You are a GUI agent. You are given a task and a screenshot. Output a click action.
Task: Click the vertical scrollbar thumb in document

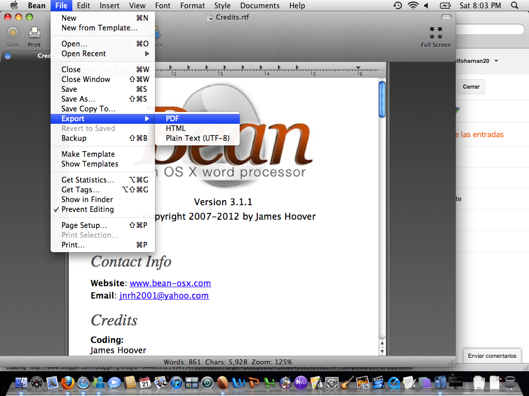382,100
